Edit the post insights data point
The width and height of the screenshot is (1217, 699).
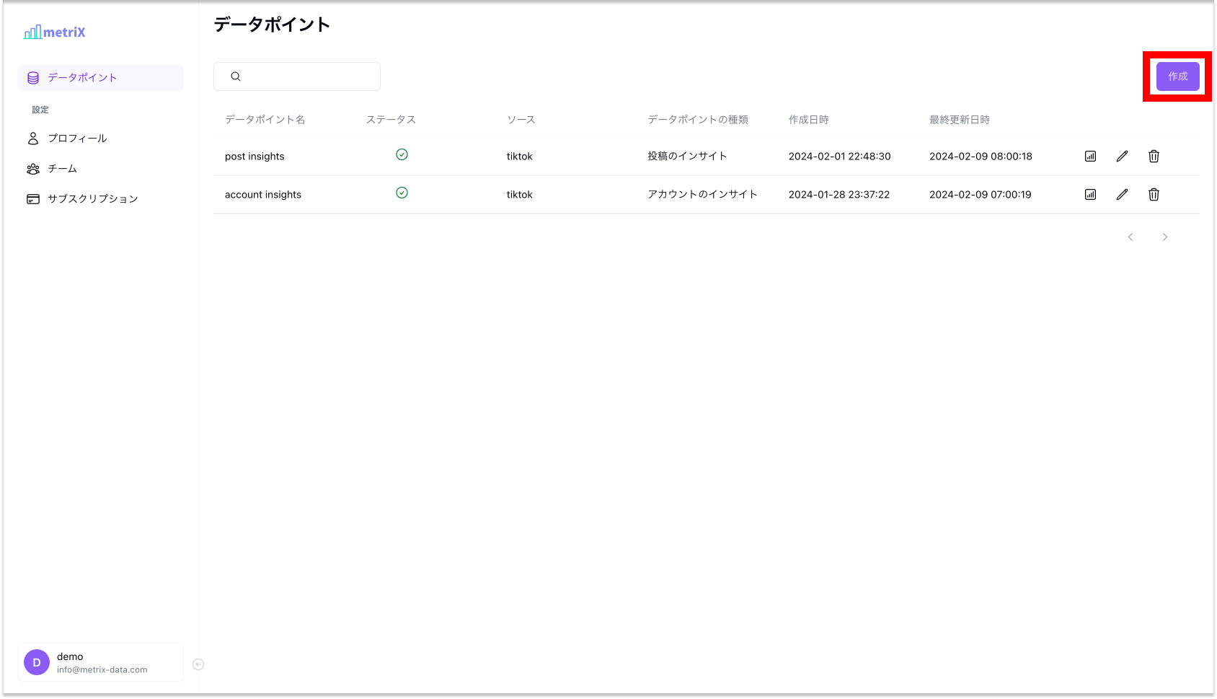pos(1122,157)
